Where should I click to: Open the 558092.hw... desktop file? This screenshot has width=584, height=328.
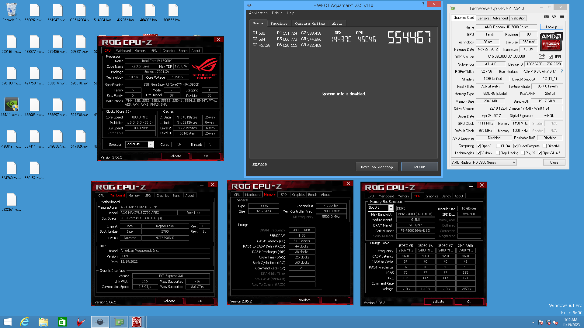34,12
